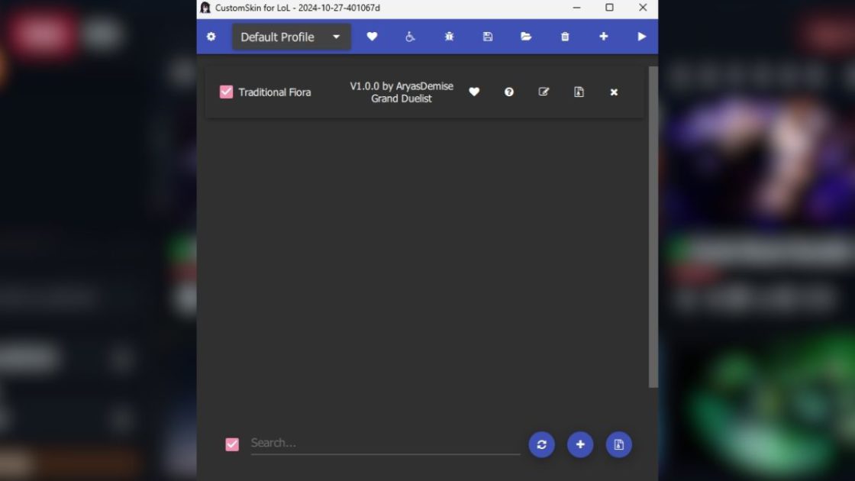The width and height of the screenshot is (855, 481).
Task: Delete the profile with the trash icon
Action: point(565,37)
